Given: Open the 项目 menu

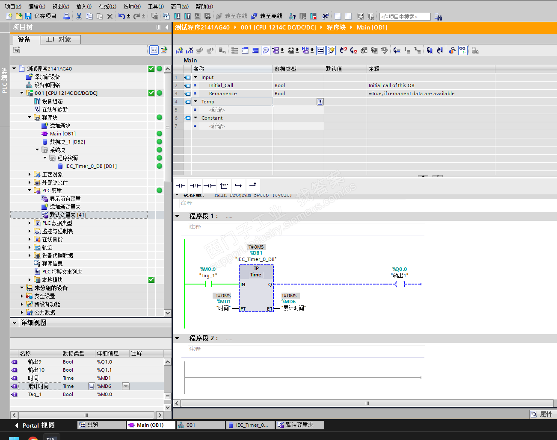Looking at the screenshot, I should (x=13, y=6).
